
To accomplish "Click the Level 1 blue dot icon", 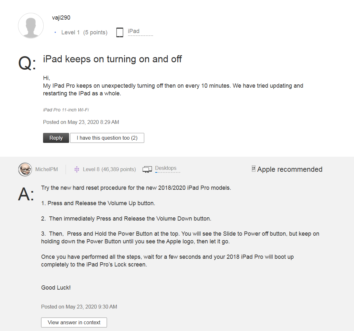I will pos(55,32).
